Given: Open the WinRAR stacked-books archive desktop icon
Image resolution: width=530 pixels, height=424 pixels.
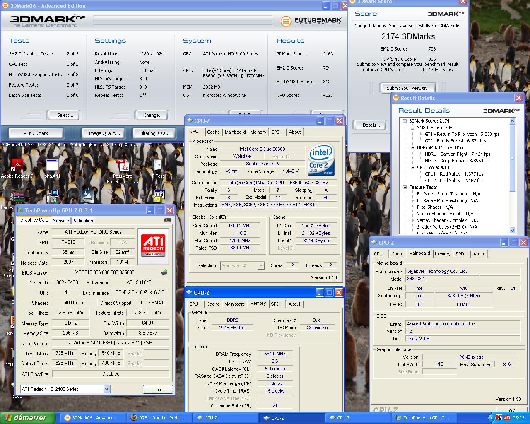Looking at the screenshot, I should click(x=17, y=197).
